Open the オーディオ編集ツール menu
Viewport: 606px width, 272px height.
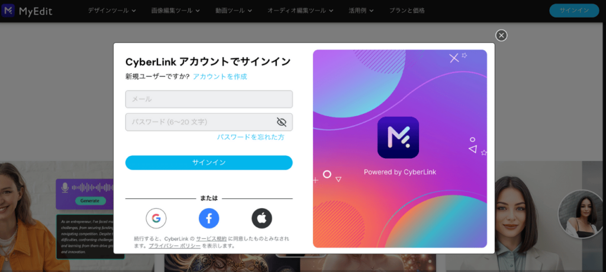(x=300, y=11)
